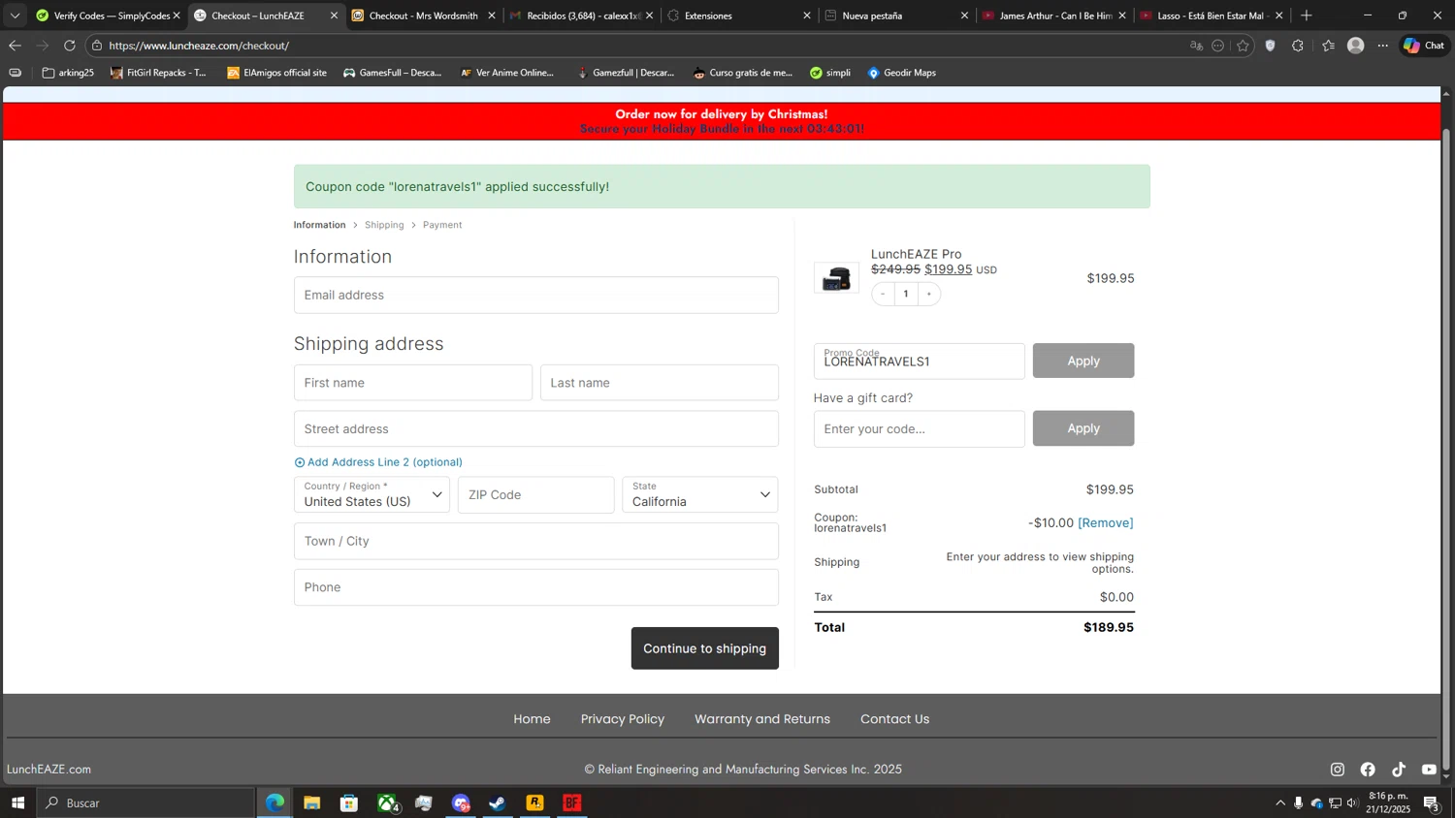Apply the gift card code
Viewport: 1455px width, 818px height.
click(x=1083, y=428)
